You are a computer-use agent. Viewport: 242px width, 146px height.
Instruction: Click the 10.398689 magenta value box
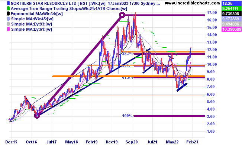[x=231, y=29]
